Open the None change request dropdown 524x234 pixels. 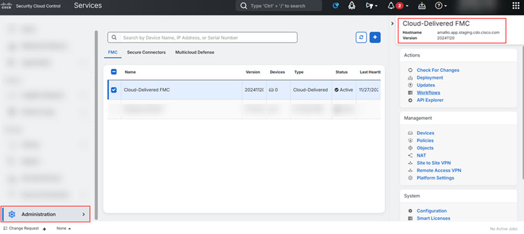(63, 229)
